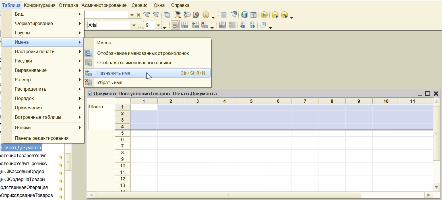Click the remove name toolbar icon
This screenshot has height=200, width=442.
[x=205, y=25]
